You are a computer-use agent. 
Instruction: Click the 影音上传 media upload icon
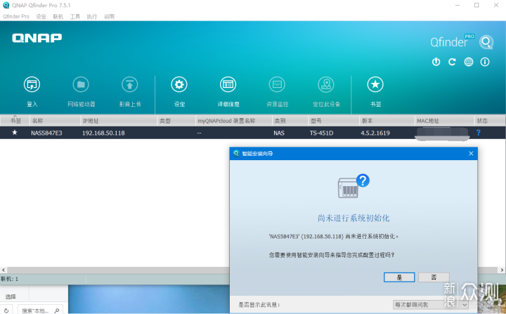[130, 84]
